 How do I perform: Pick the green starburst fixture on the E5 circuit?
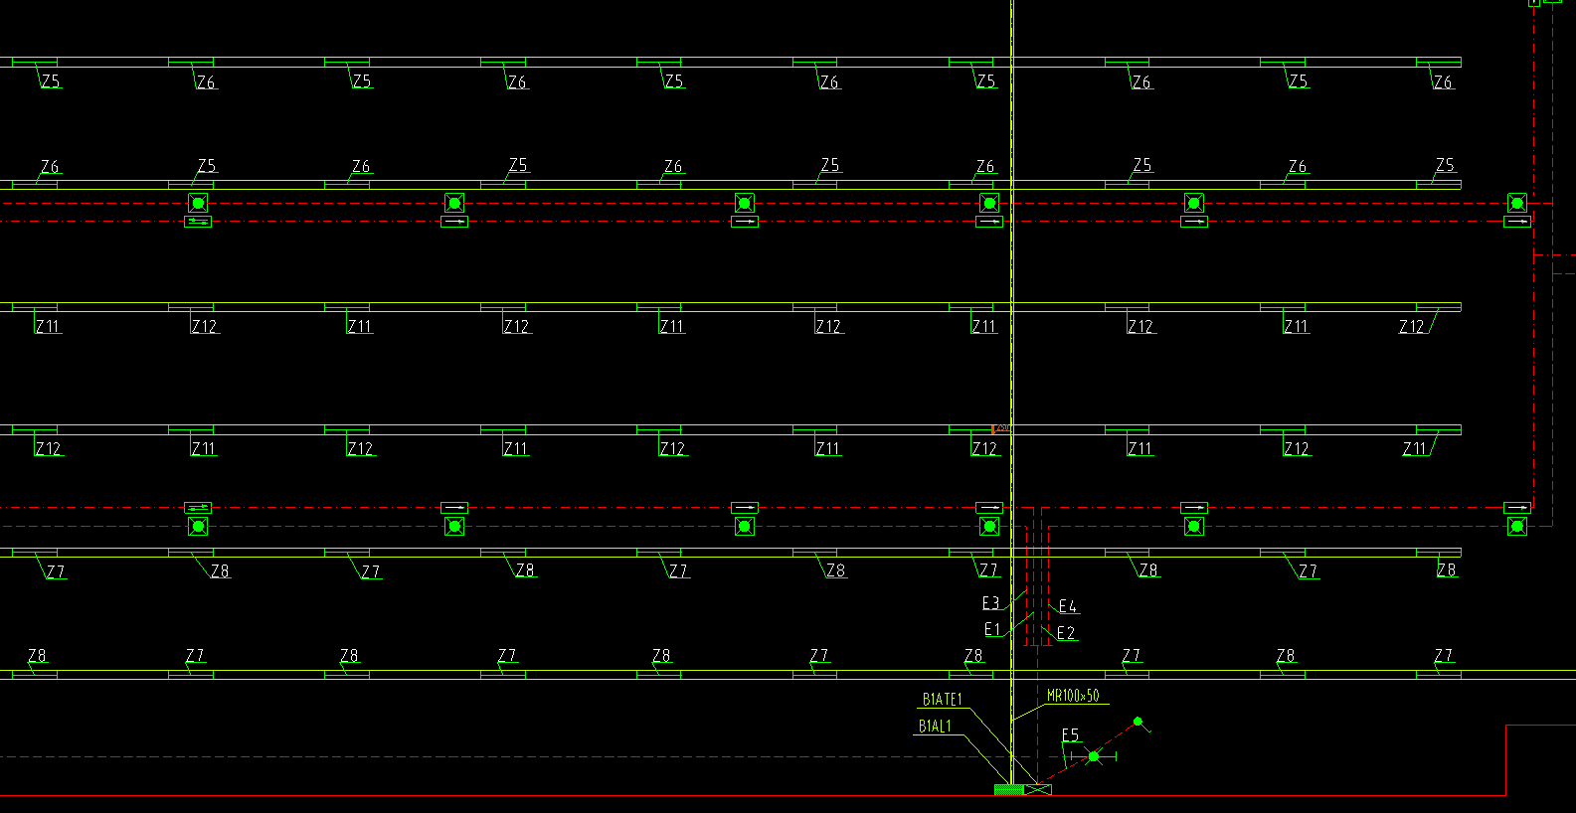coord(1094,756)
